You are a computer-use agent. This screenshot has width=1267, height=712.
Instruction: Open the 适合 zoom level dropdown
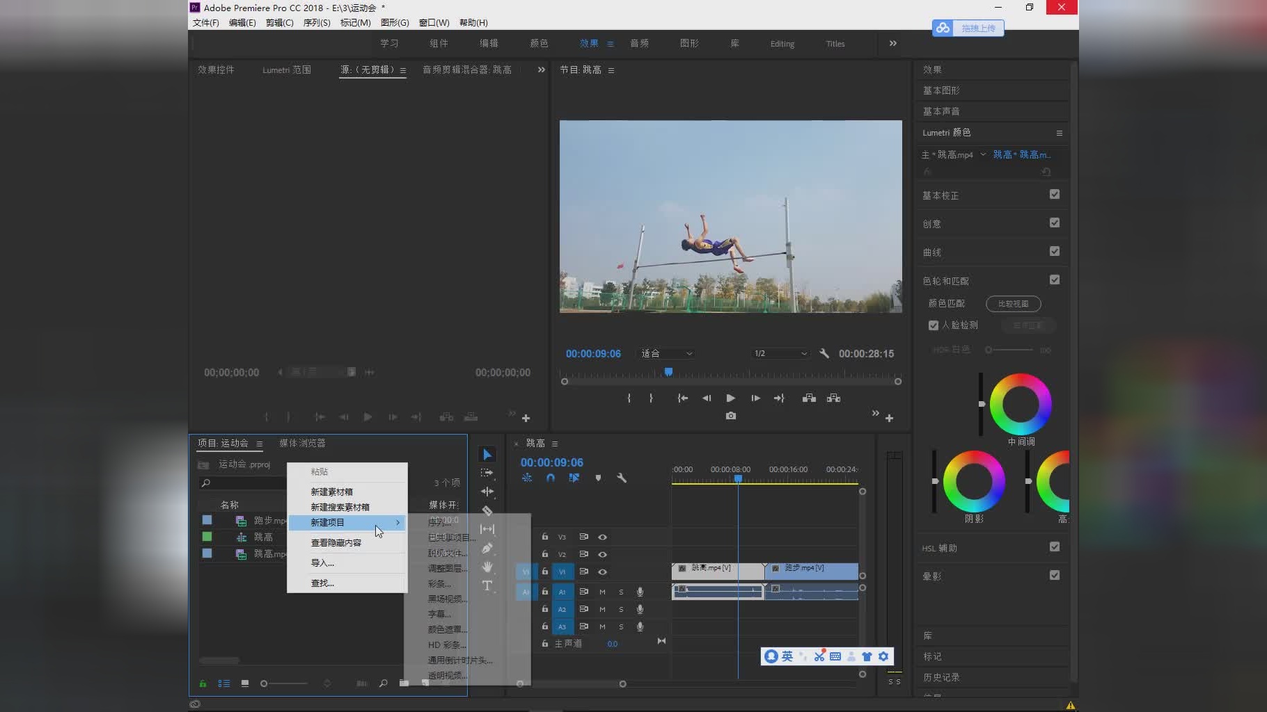coord(666,353)
